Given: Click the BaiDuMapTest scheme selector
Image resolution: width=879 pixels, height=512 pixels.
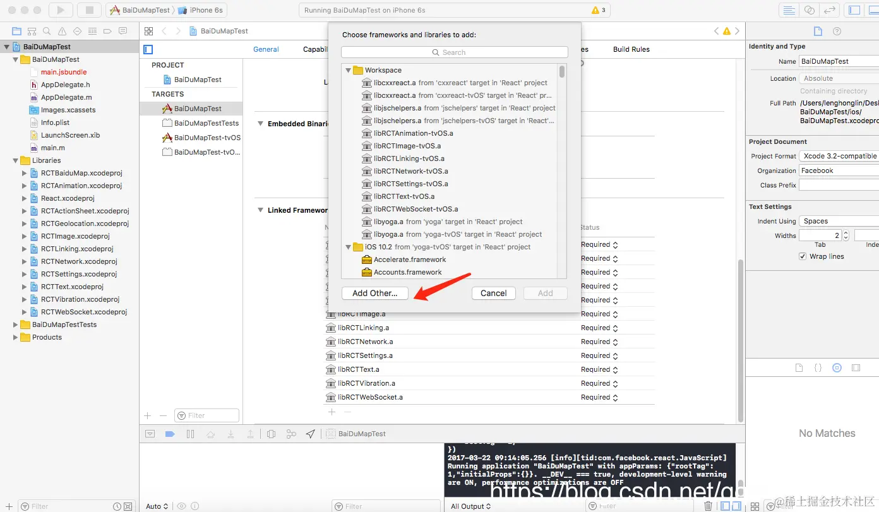Looking at the screenshot, I should tap(140, 10).
